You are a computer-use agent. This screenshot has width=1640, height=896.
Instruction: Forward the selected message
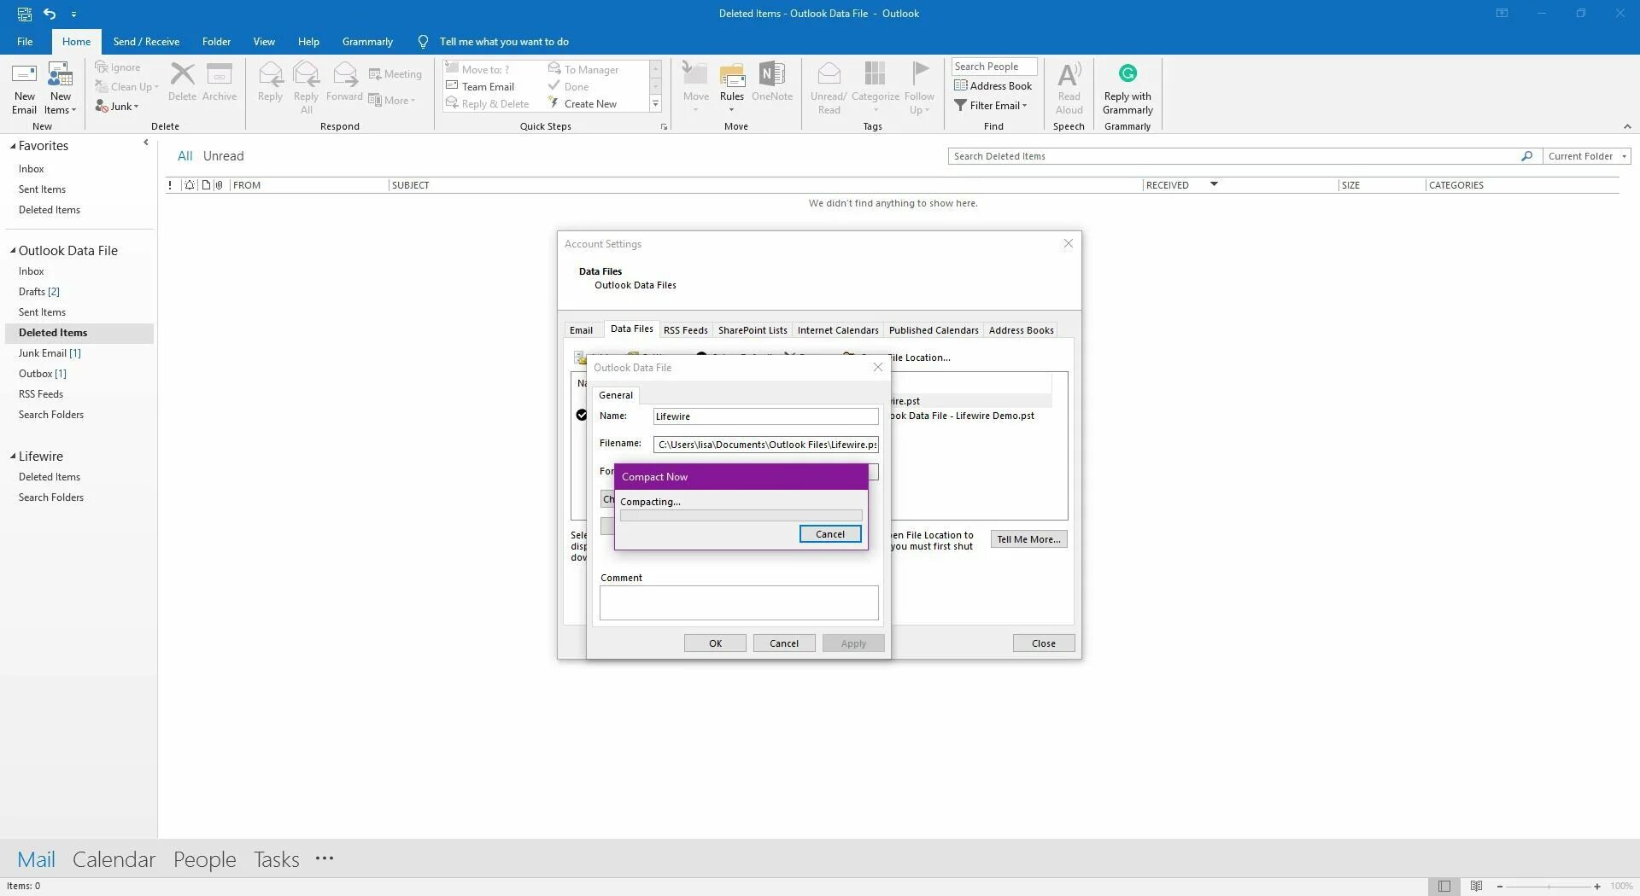coord(344,82)
